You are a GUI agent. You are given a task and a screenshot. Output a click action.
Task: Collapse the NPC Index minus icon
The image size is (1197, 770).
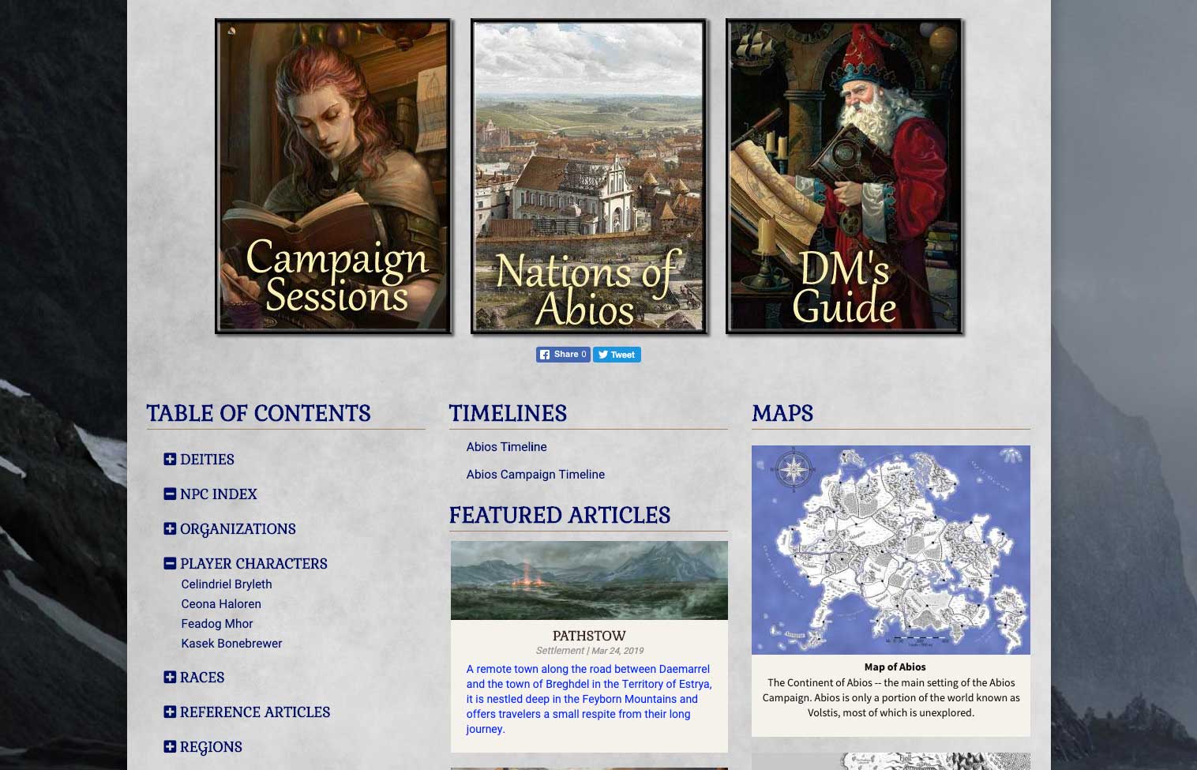(x=170, y=494)
